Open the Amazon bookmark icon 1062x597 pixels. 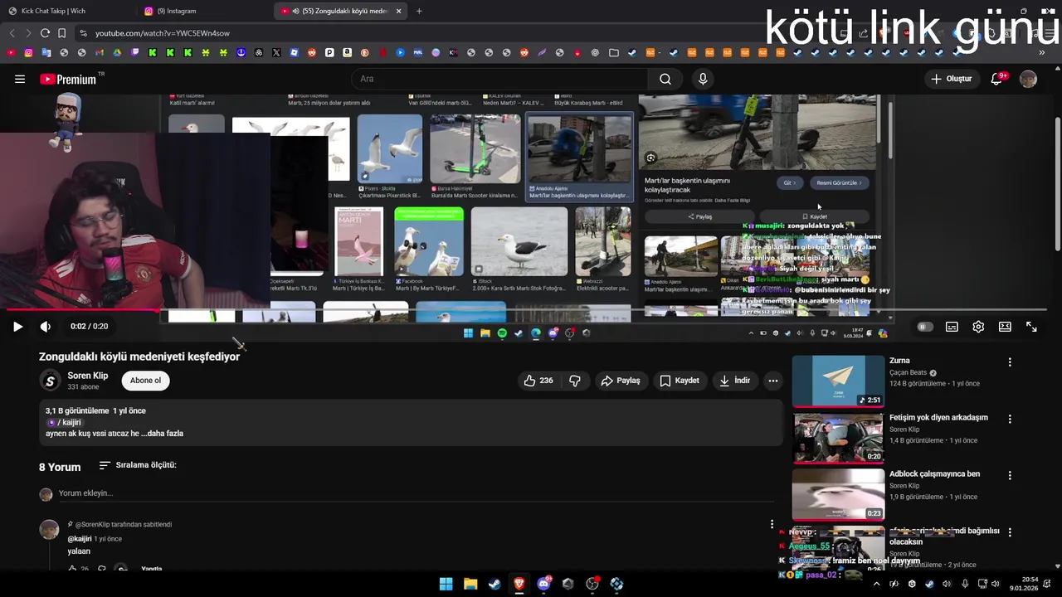click(347, 52)
